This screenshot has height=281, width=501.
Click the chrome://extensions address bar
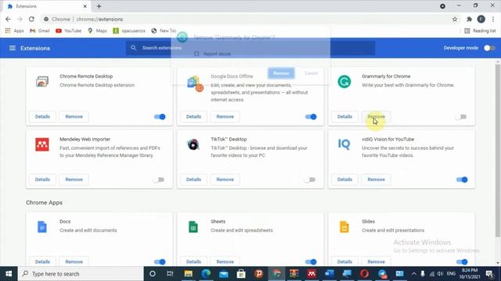[x=246, y=19]
